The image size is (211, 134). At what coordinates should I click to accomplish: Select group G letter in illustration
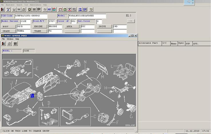(x=131, y=116)
